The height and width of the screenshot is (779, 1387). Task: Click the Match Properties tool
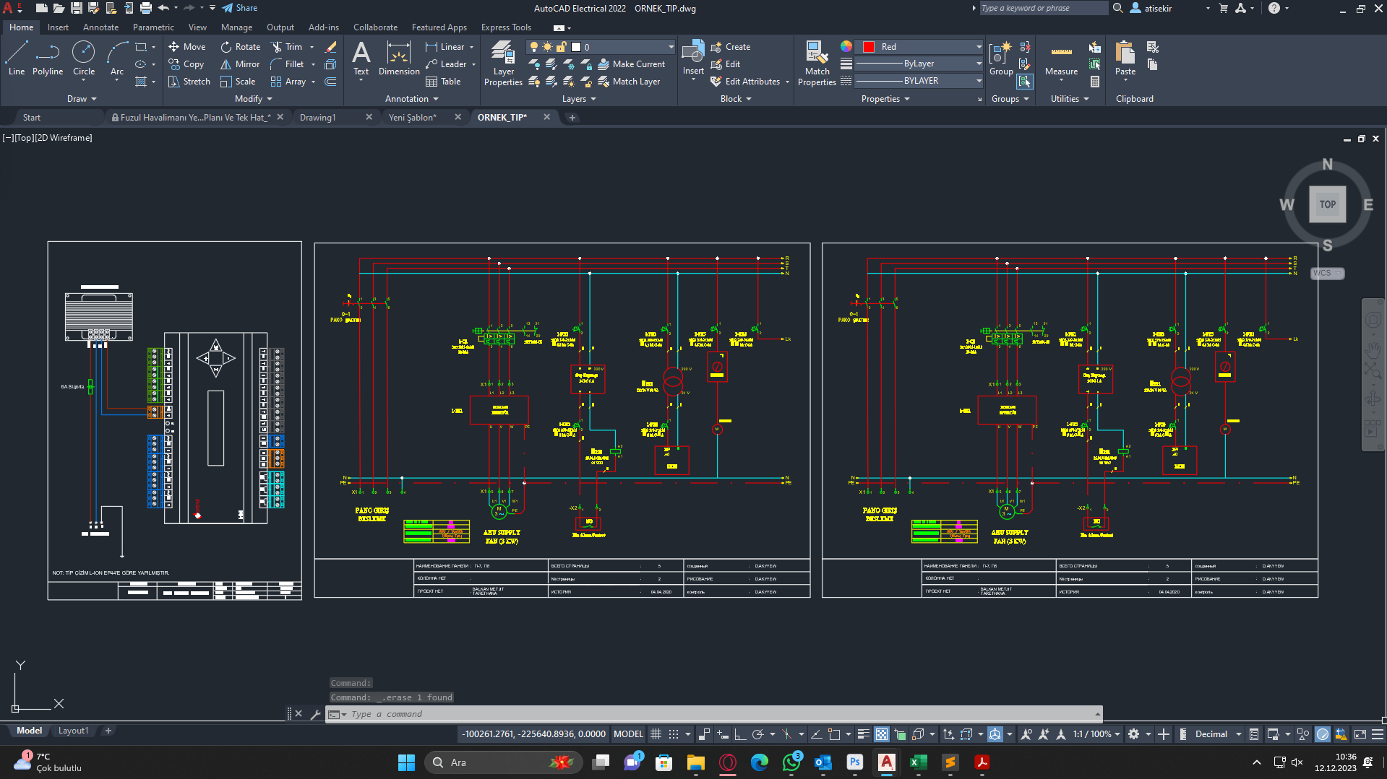click(817, 64)
